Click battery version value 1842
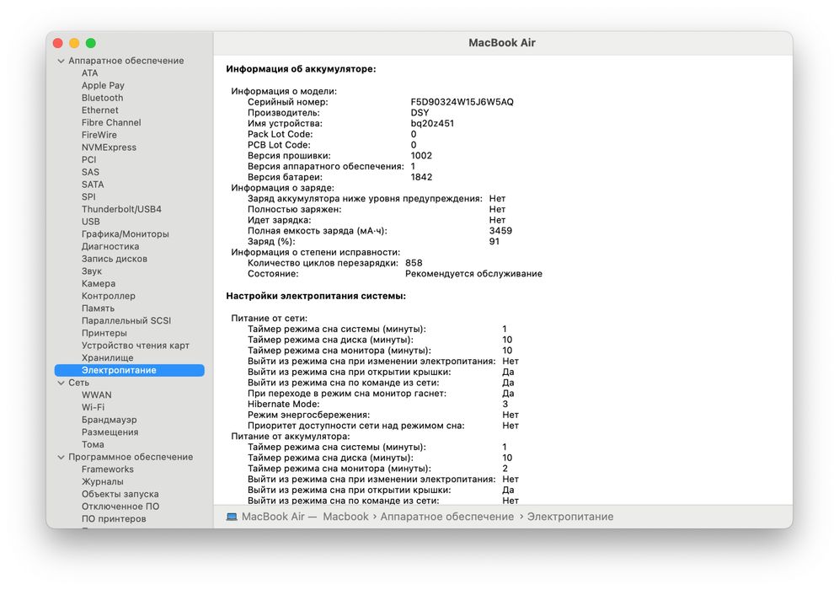The width and height of the screenshot is (839, 590). (x=421, y=177)
